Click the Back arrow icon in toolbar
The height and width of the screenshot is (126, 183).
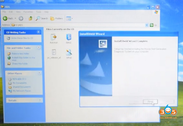[x=5, y=18]
